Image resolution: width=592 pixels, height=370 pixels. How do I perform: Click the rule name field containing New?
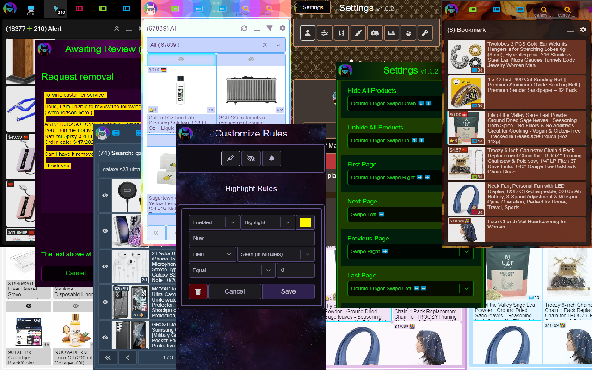pyautogui.click(x=252, y=238)
